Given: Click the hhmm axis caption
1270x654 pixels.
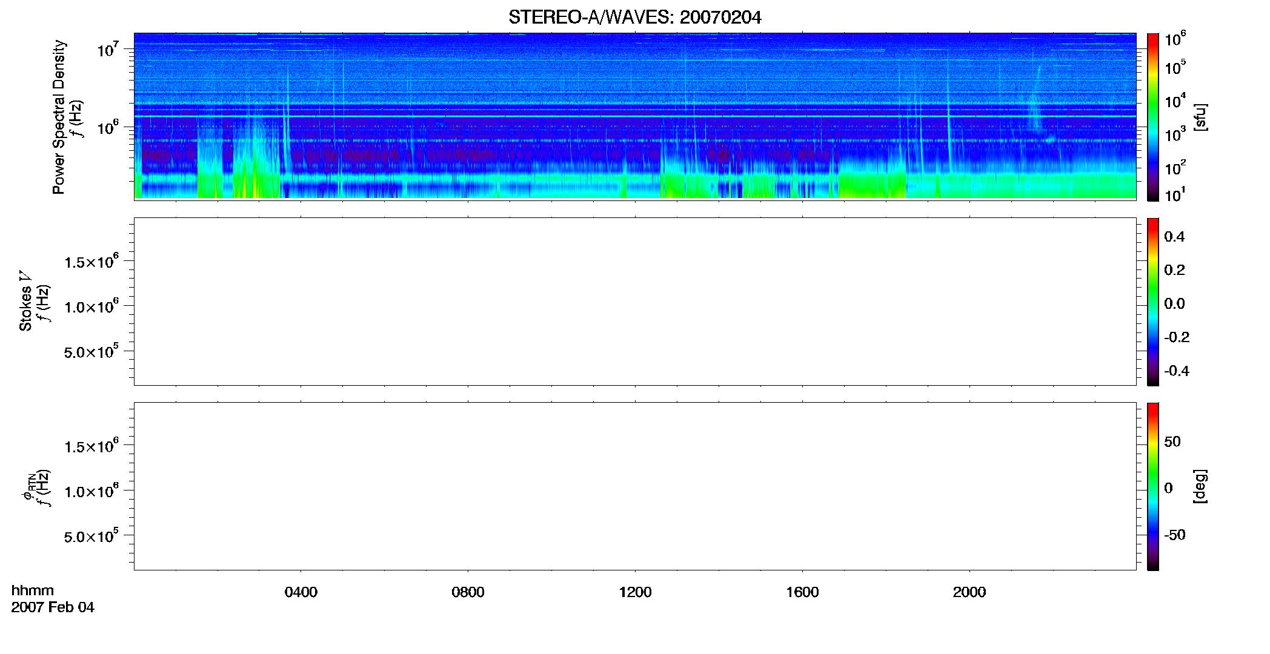Looking at the screenshot, I should [33, 590].
